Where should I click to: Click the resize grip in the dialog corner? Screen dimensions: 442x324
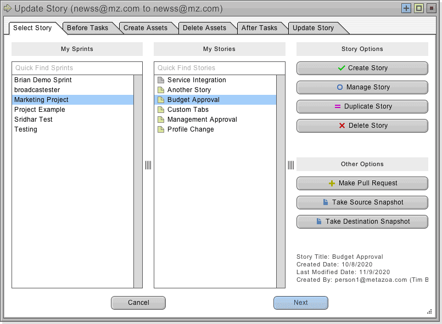pyautogui.click(x=429, y=311)
